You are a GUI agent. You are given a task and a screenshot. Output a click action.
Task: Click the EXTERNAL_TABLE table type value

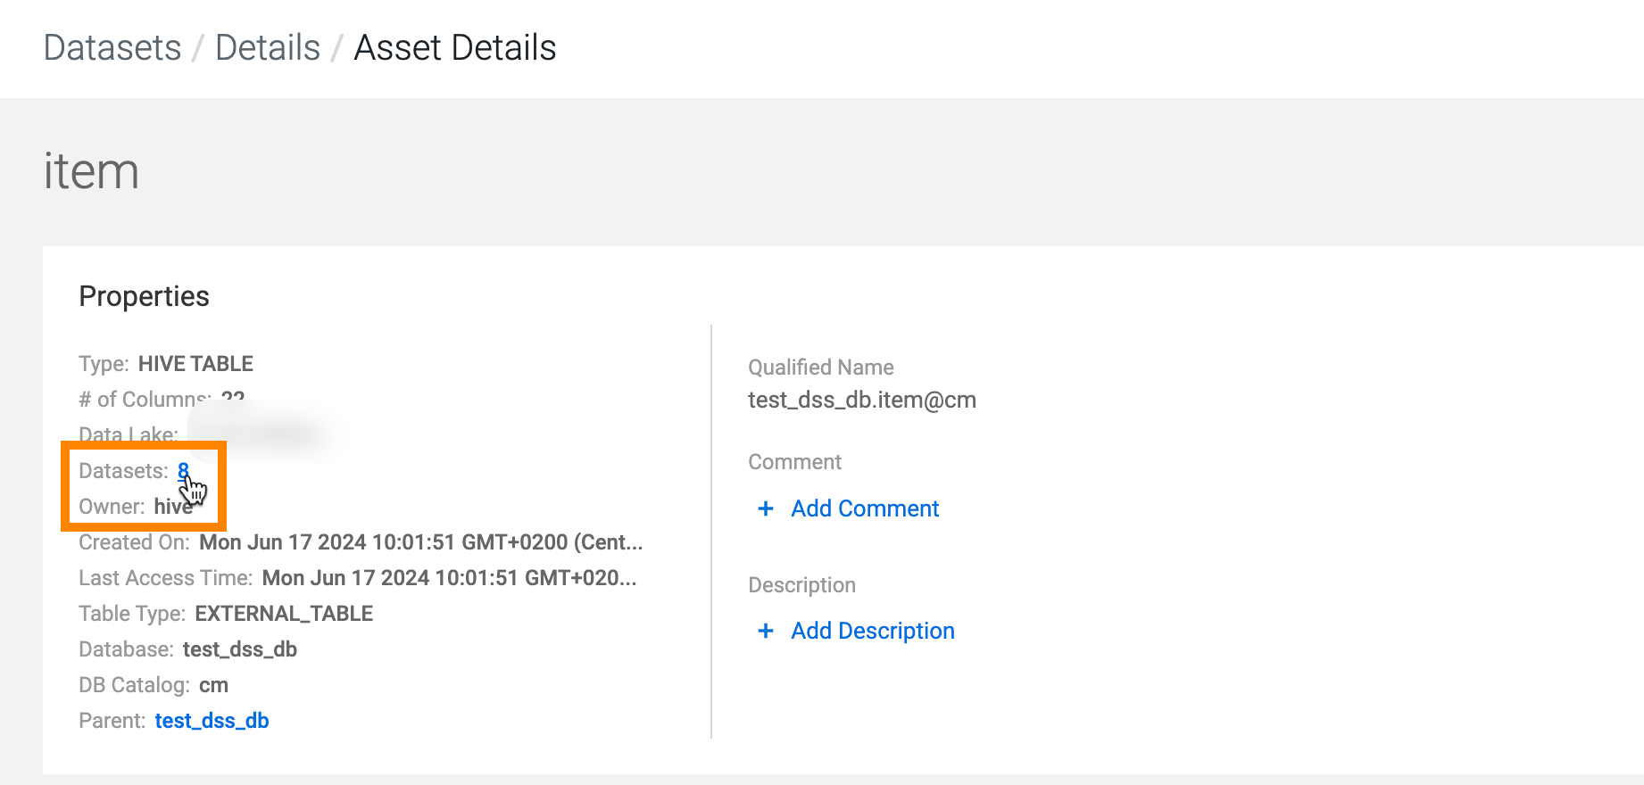pos(284,614)
